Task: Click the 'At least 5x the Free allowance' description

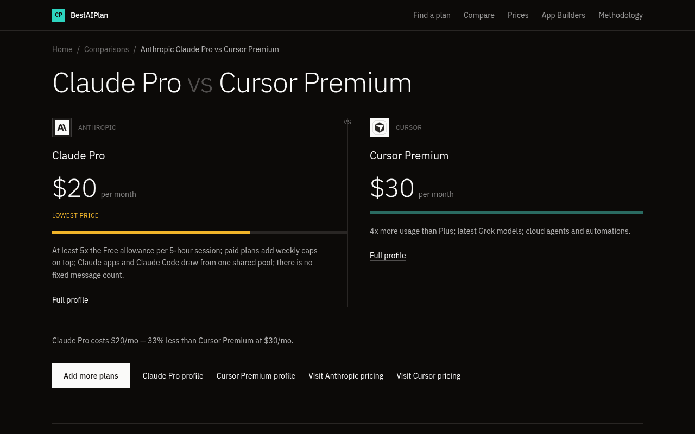Action: tap(185, 263)
